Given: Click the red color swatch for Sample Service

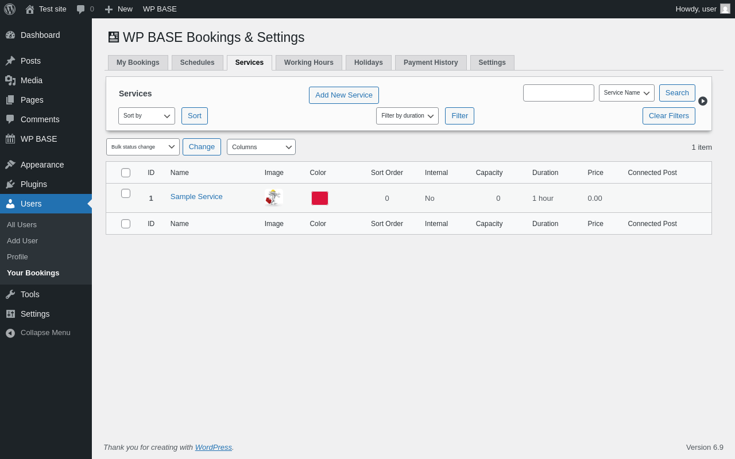Looking at the screenshot, I should 320,199.
